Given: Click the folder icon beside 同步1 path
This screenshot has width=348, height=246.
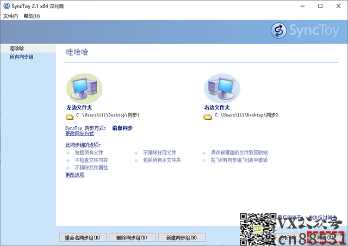Looking at the screenshot, I should (x=70, y=116).
